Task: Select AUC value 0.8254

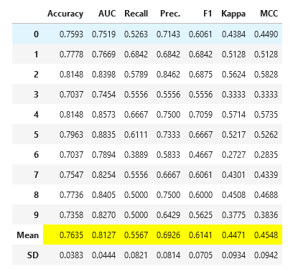Action: 103,175
